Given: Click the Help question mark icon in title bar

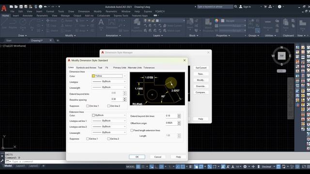Looking at the screenshot, I should [279, 7].
